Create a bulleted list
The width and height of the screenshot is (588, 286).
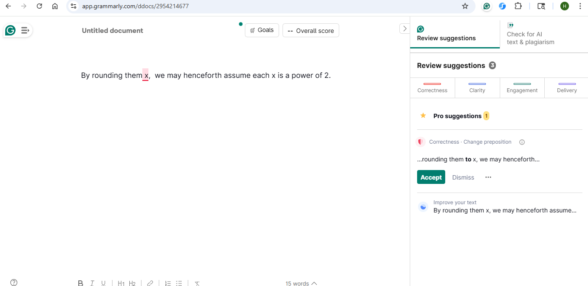click(x=179, y=283)
